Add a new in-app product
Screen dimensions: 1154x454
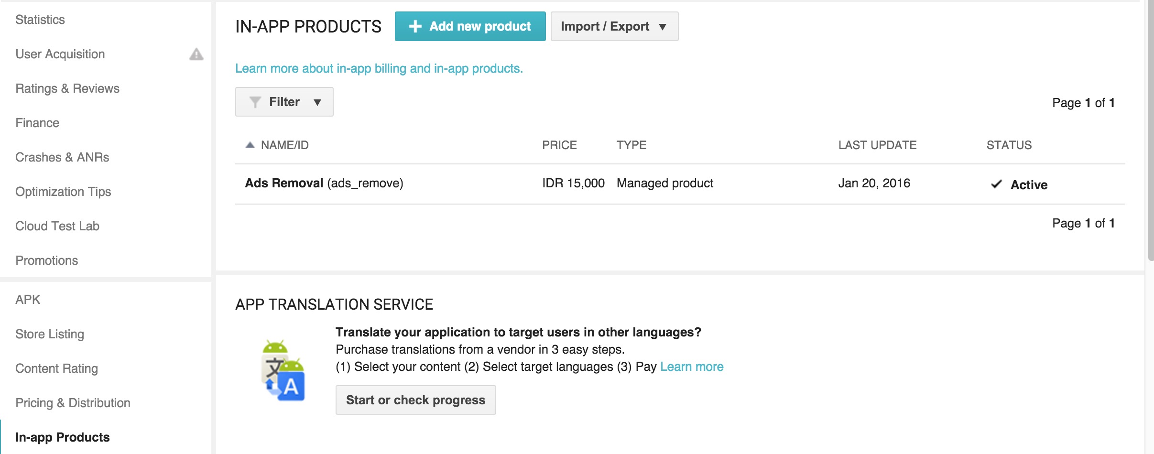tap(470, 27)
